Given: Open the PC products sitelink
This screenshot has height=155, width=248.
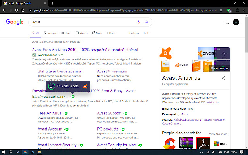Looking at the screenshot, I should coord(108,129).
